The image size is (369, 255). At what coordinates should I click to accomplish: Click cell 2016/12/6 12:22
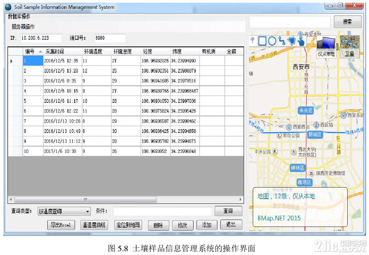coord(62,111)
